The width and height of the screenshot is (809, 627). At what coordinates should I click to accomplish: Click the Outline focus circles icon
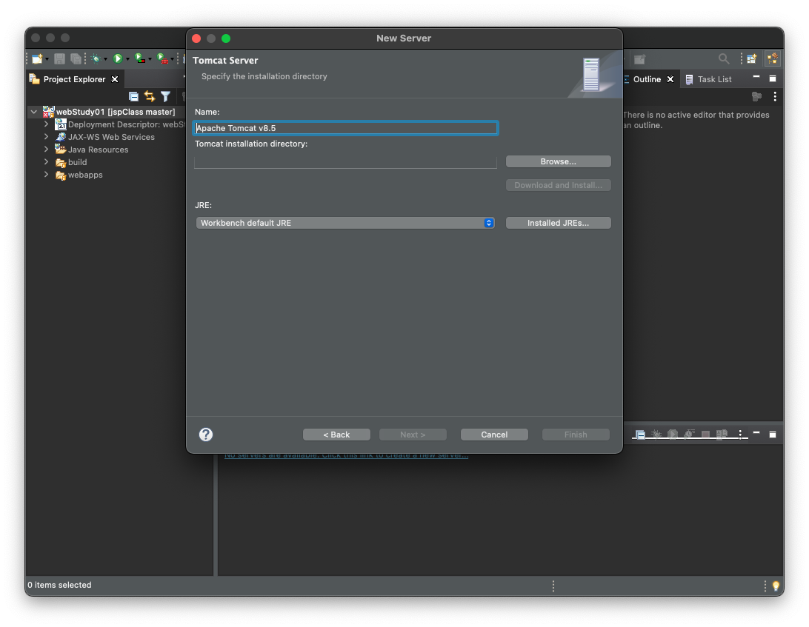(756, 96)
